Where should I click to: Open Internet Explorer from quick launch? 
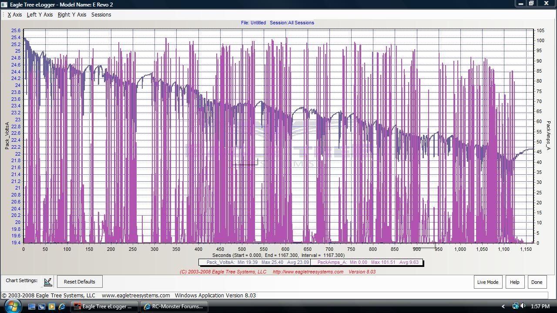(62, 306)
